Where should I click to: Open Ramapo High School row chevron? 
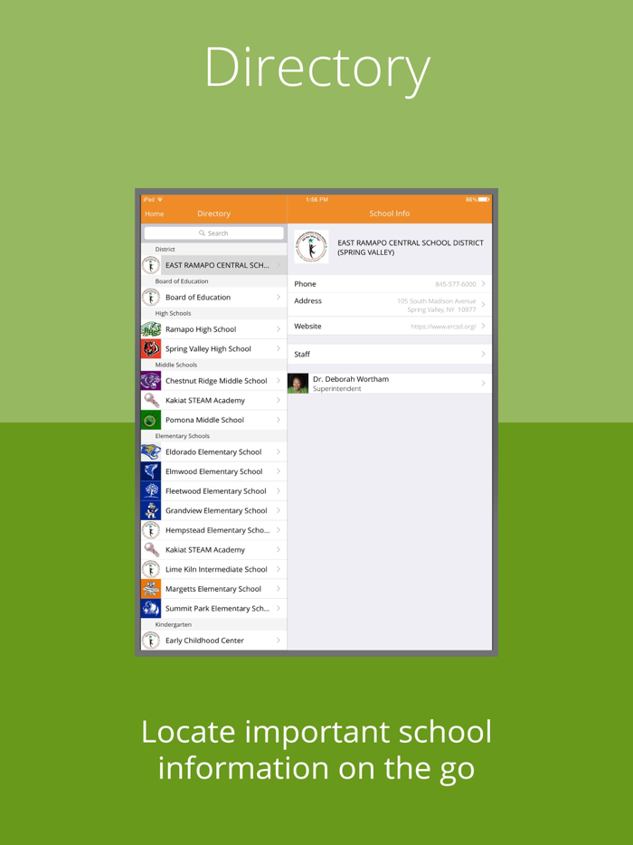(279, 329)
